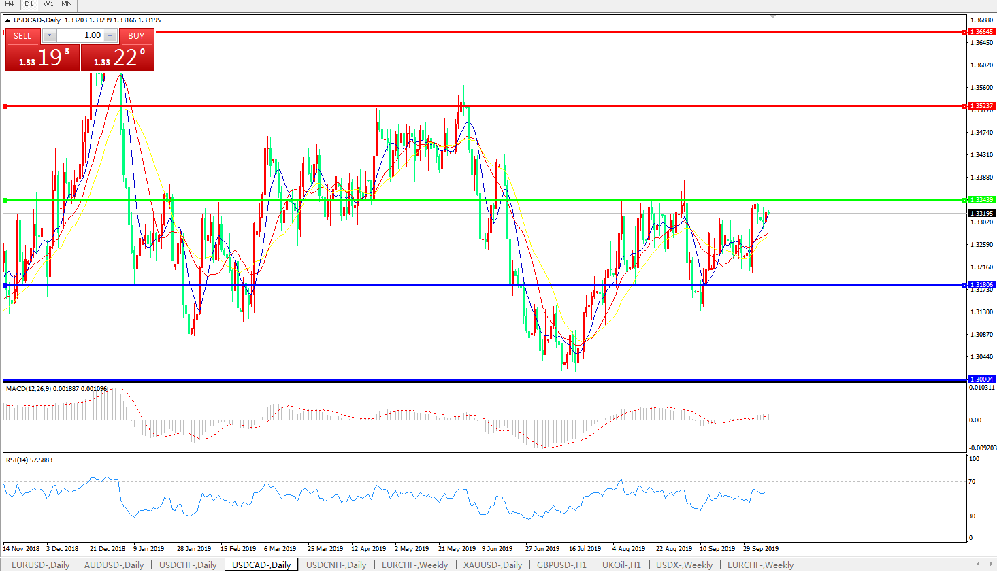Open the EURUSD-,Daily chart tab
The height and width of the screenshot is (572, 997).
(40, 565)
